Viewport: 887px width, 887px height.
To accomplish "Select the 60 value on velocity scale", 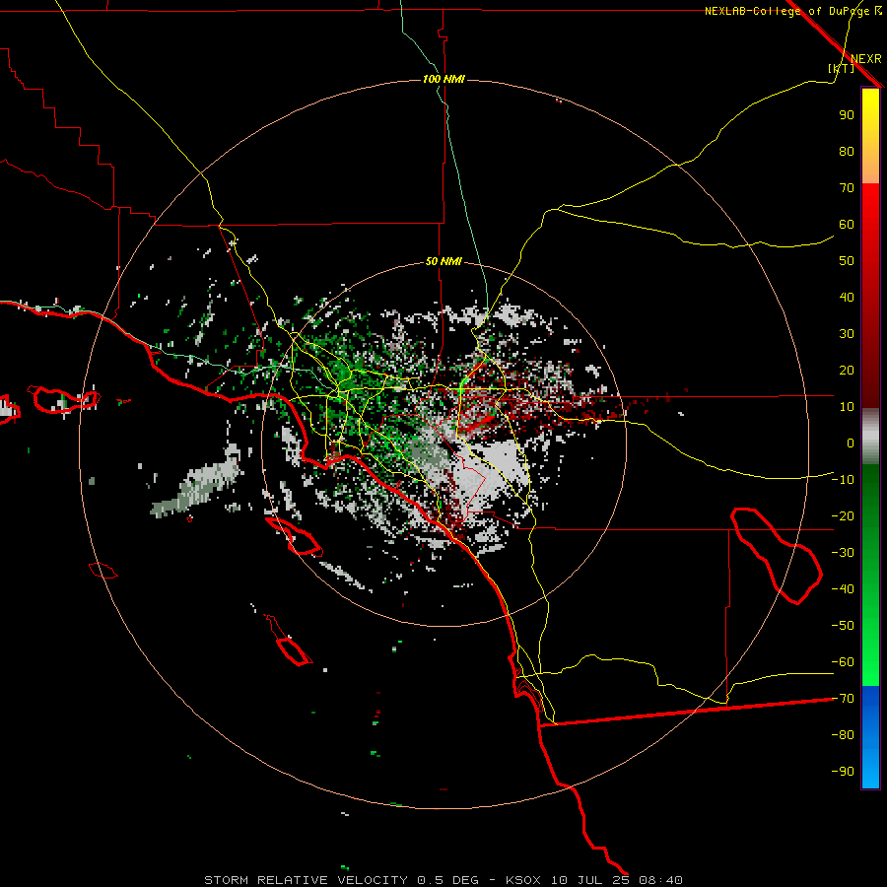I will coord(847,225).
